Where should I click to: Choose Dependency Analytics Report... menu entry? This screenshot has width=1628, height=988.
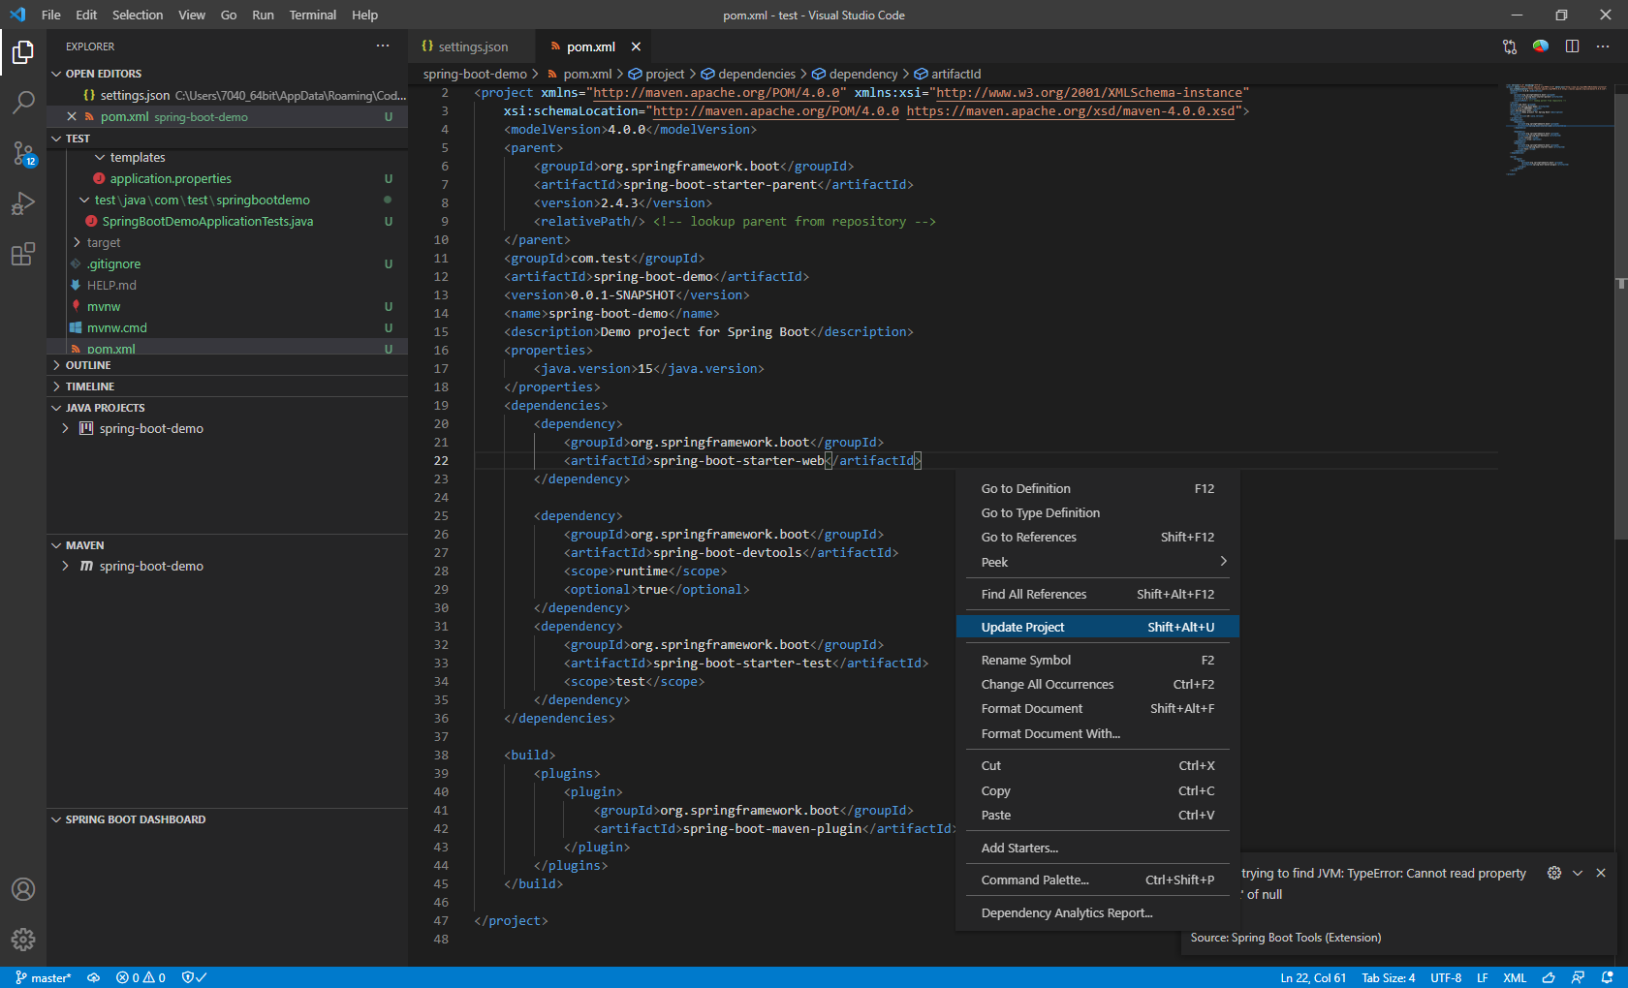click(x=1097, y=912)
